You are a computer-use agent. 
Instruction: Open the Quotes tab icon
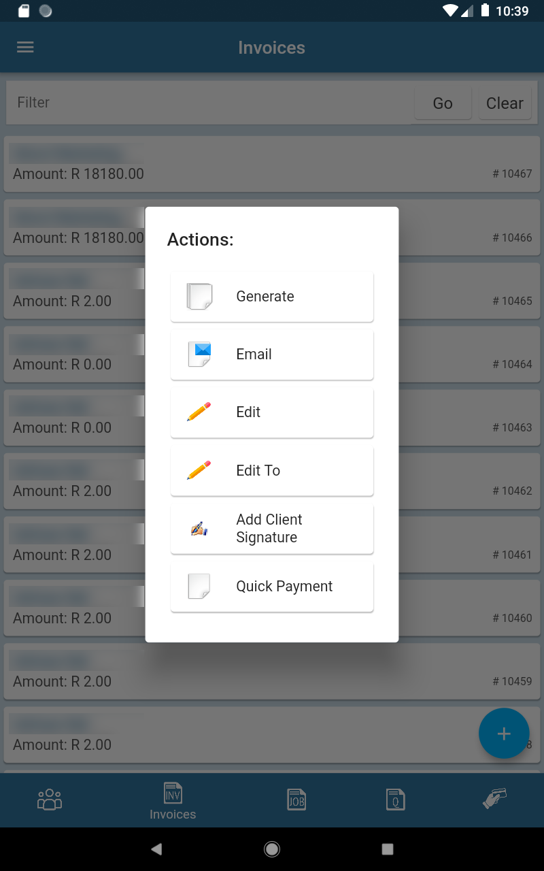coord(395,799)
